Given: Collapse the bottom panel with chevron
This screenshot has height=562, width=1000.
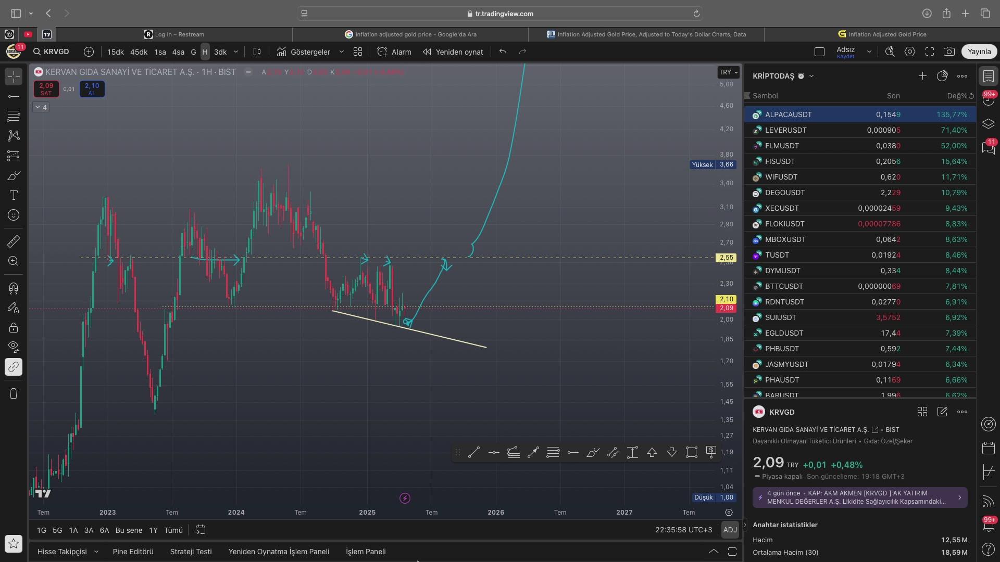Looking at the screenshot, I should tap(714, 551).
